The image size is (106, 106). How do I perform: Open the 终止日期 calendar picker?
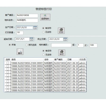pos(65,39)
